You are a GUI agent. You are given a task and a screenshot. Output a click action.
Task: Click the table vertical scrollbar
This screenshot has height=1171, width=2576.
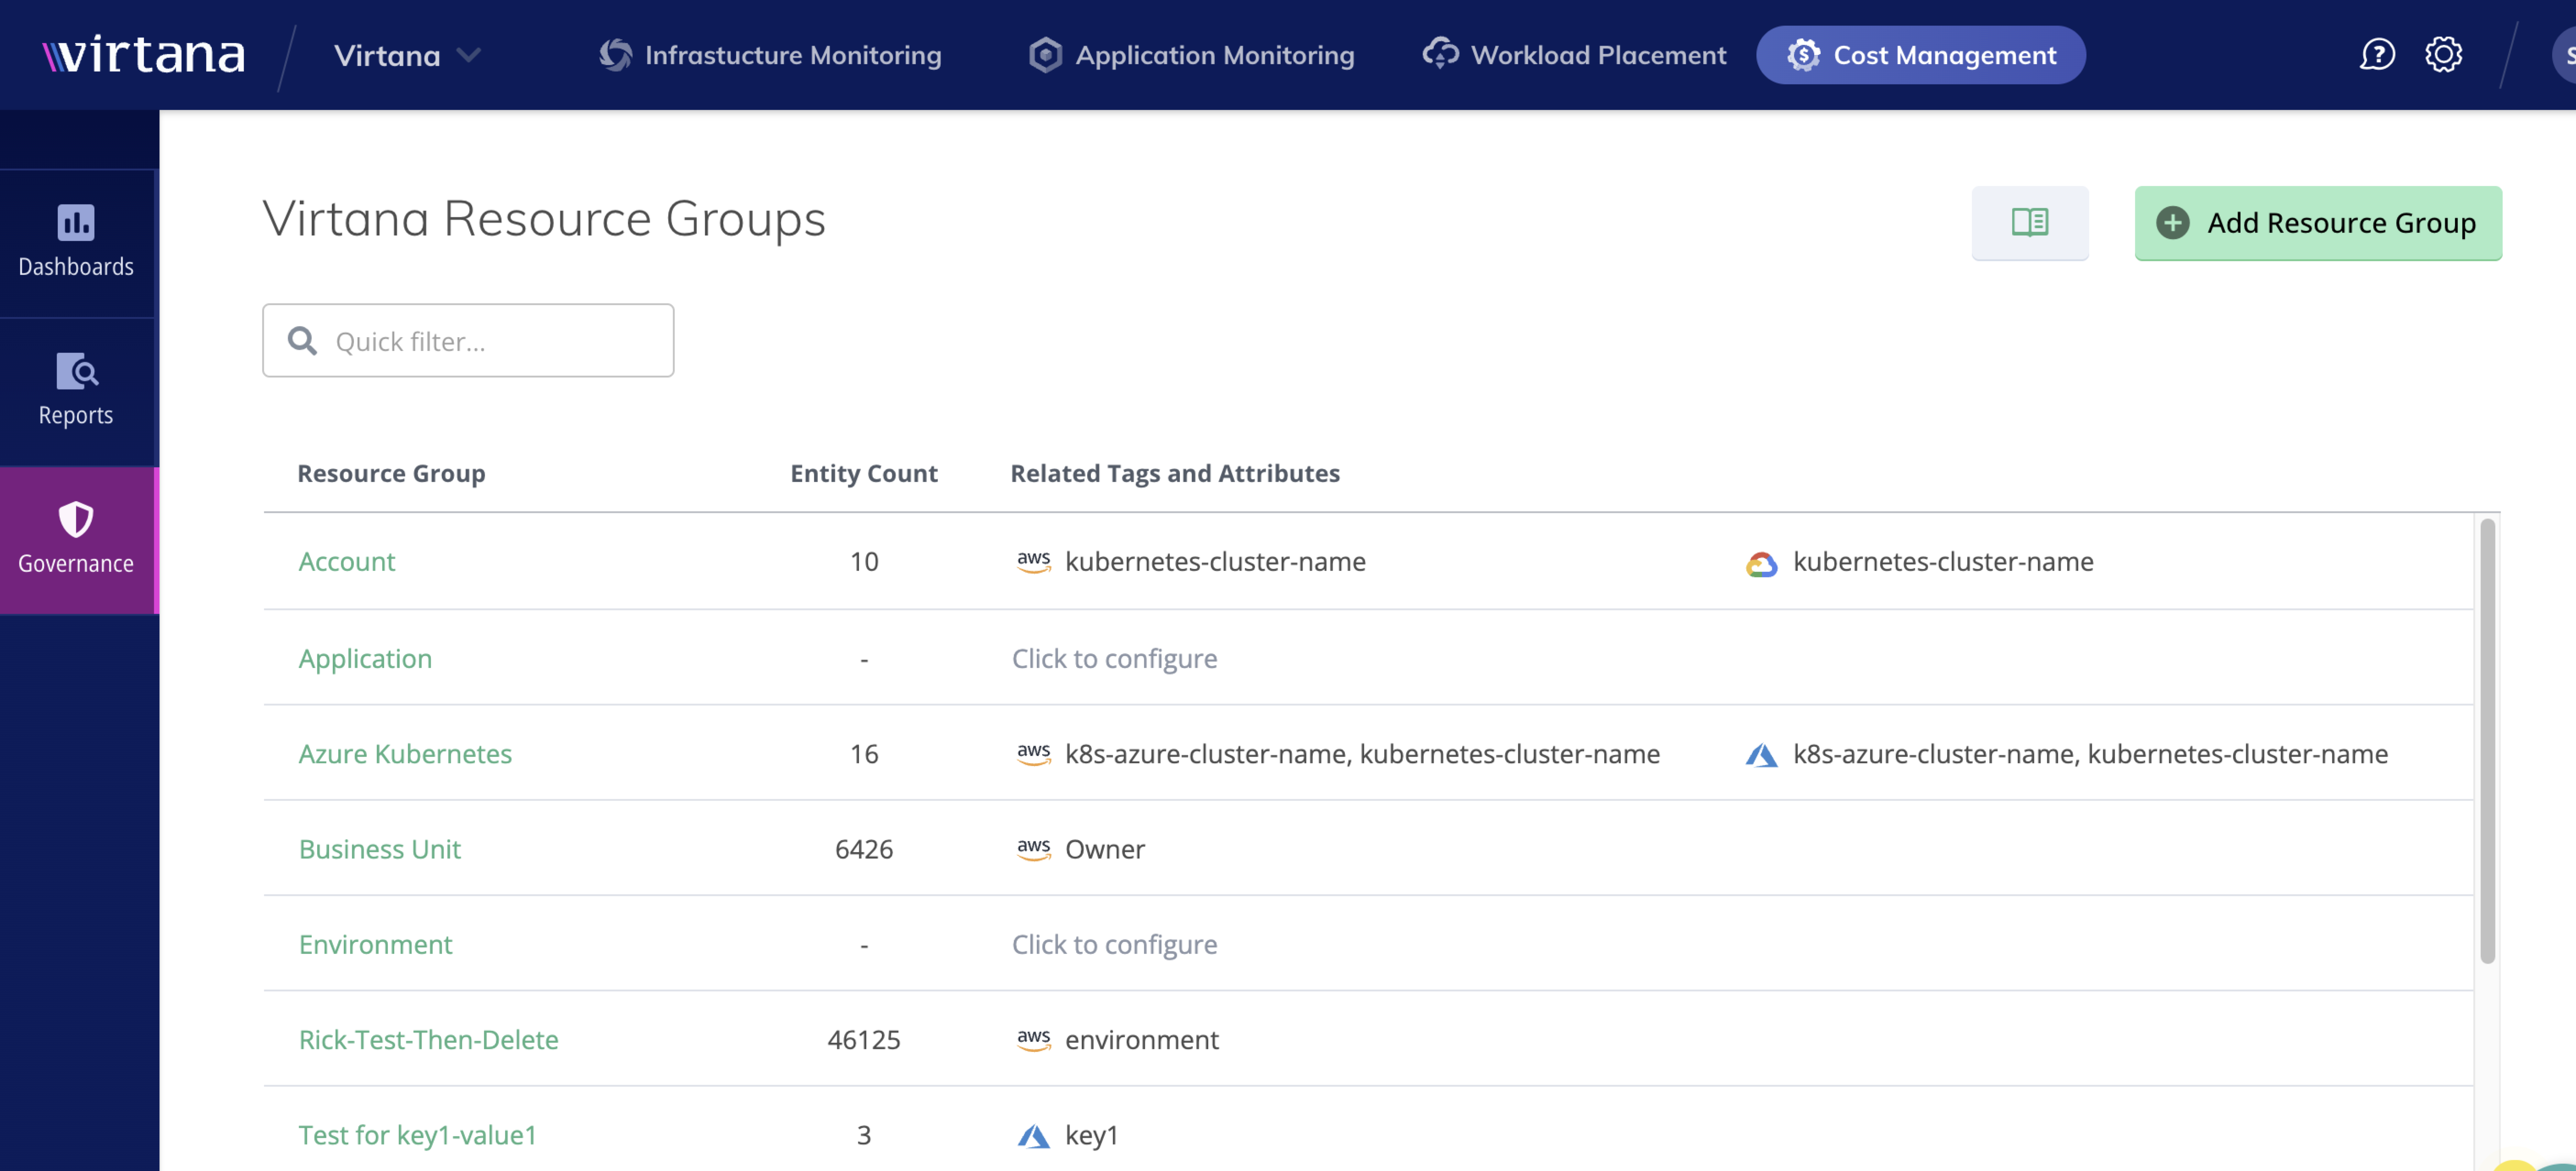pos(2487,741)
